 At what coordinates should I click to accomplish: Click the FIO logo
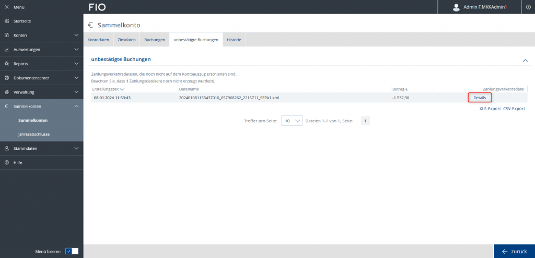tap(97, 7)
